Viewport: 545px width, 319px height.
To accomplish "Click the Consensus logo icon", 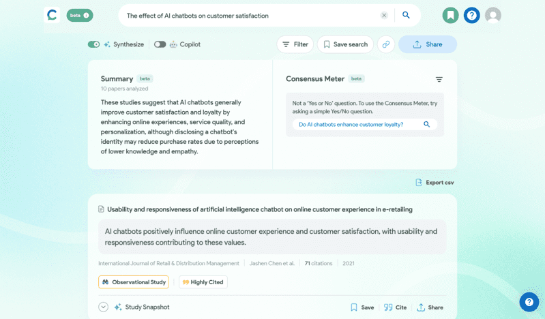I will click(52, 15).
